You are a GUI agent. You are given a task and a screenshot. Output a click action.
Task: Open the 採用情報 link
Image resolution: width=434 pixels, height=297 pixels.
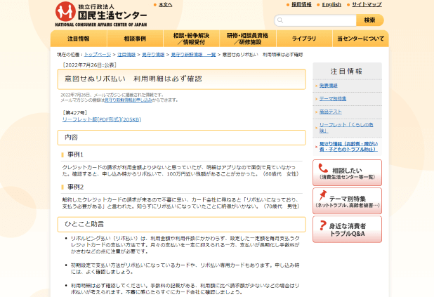click(x=301, y=4)
